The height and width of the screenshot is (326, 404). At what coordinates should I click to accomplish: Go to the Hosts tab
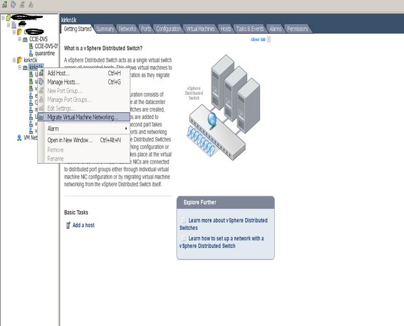[226, 29]
